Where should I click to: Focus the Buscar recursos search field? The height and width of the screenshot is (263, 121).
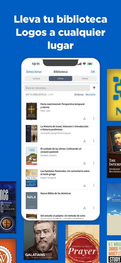click(57, 88)
